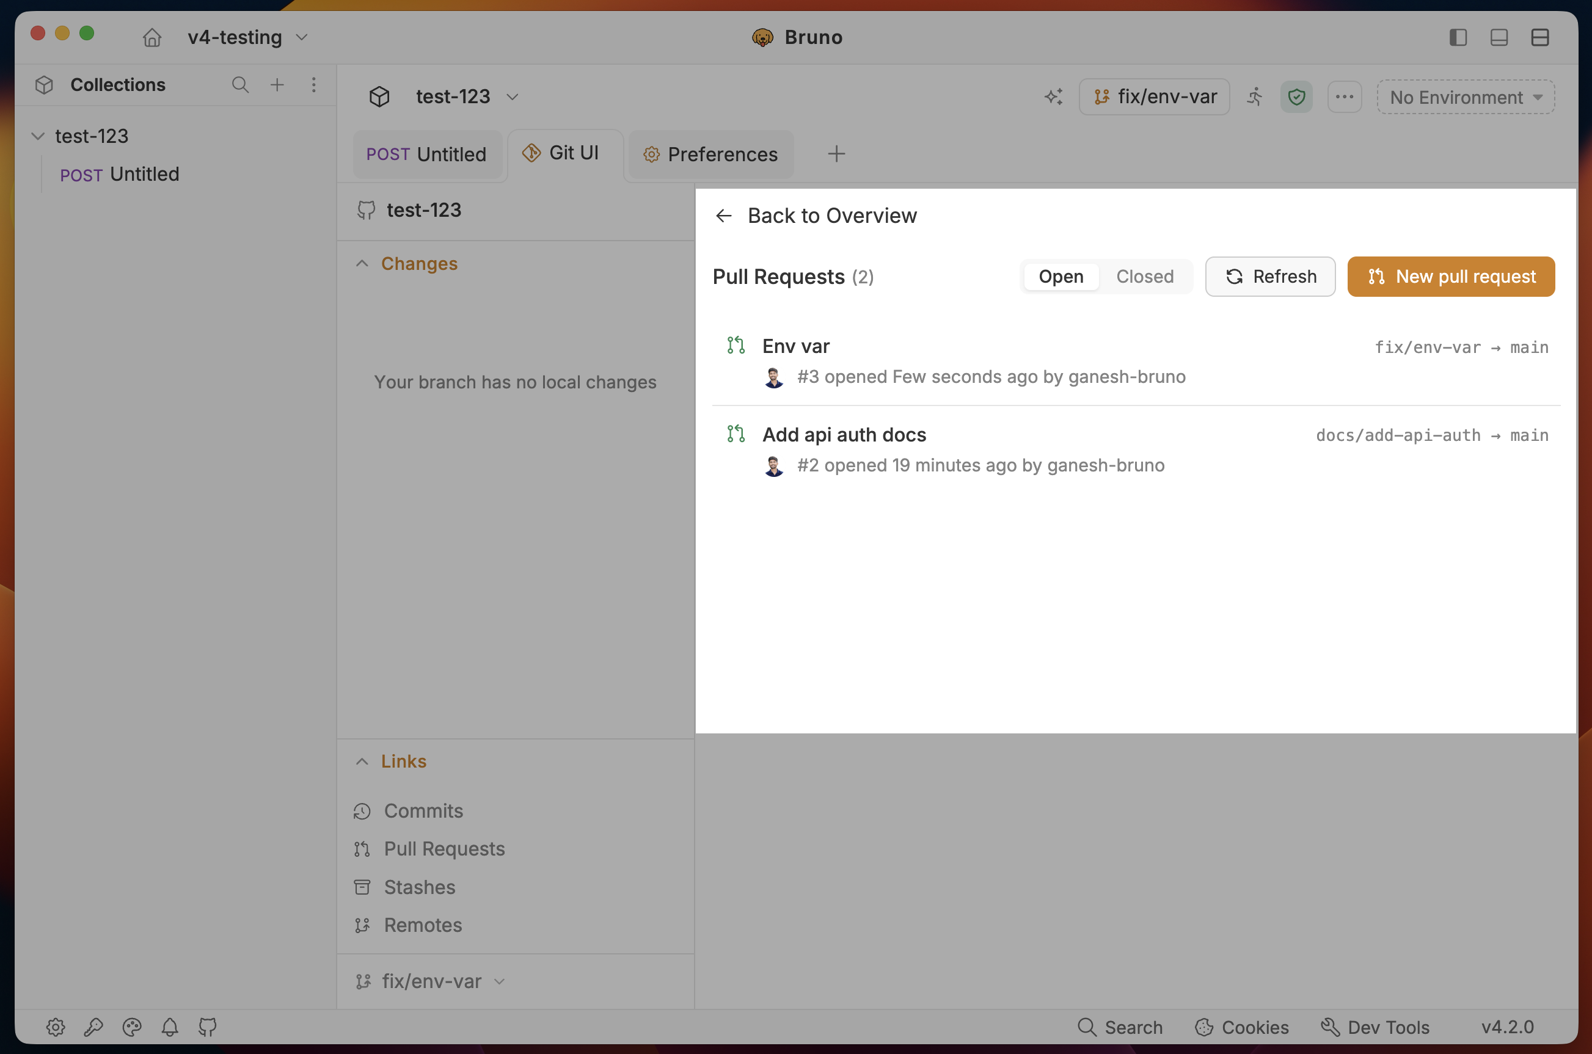The width and height of the screenshot is (1592, 1054).
Task: Open the Stashes link
Action: (x=405, y=887)
